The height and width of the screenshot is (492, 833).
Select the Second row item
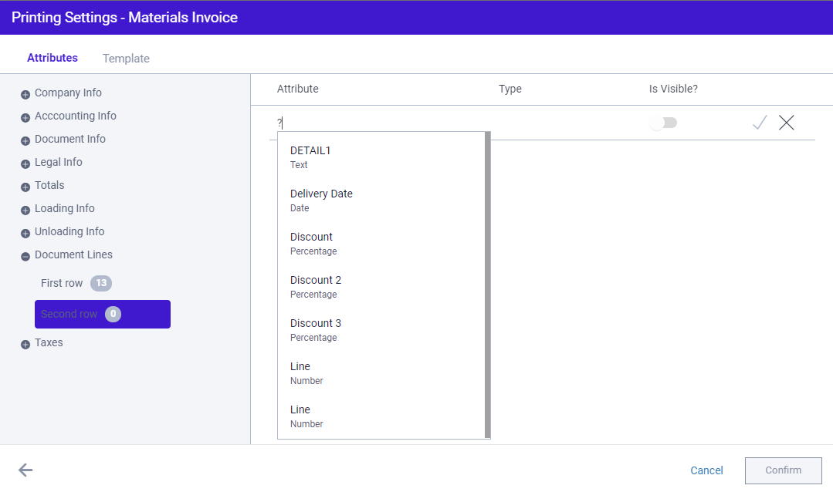(x=103, y=314)
